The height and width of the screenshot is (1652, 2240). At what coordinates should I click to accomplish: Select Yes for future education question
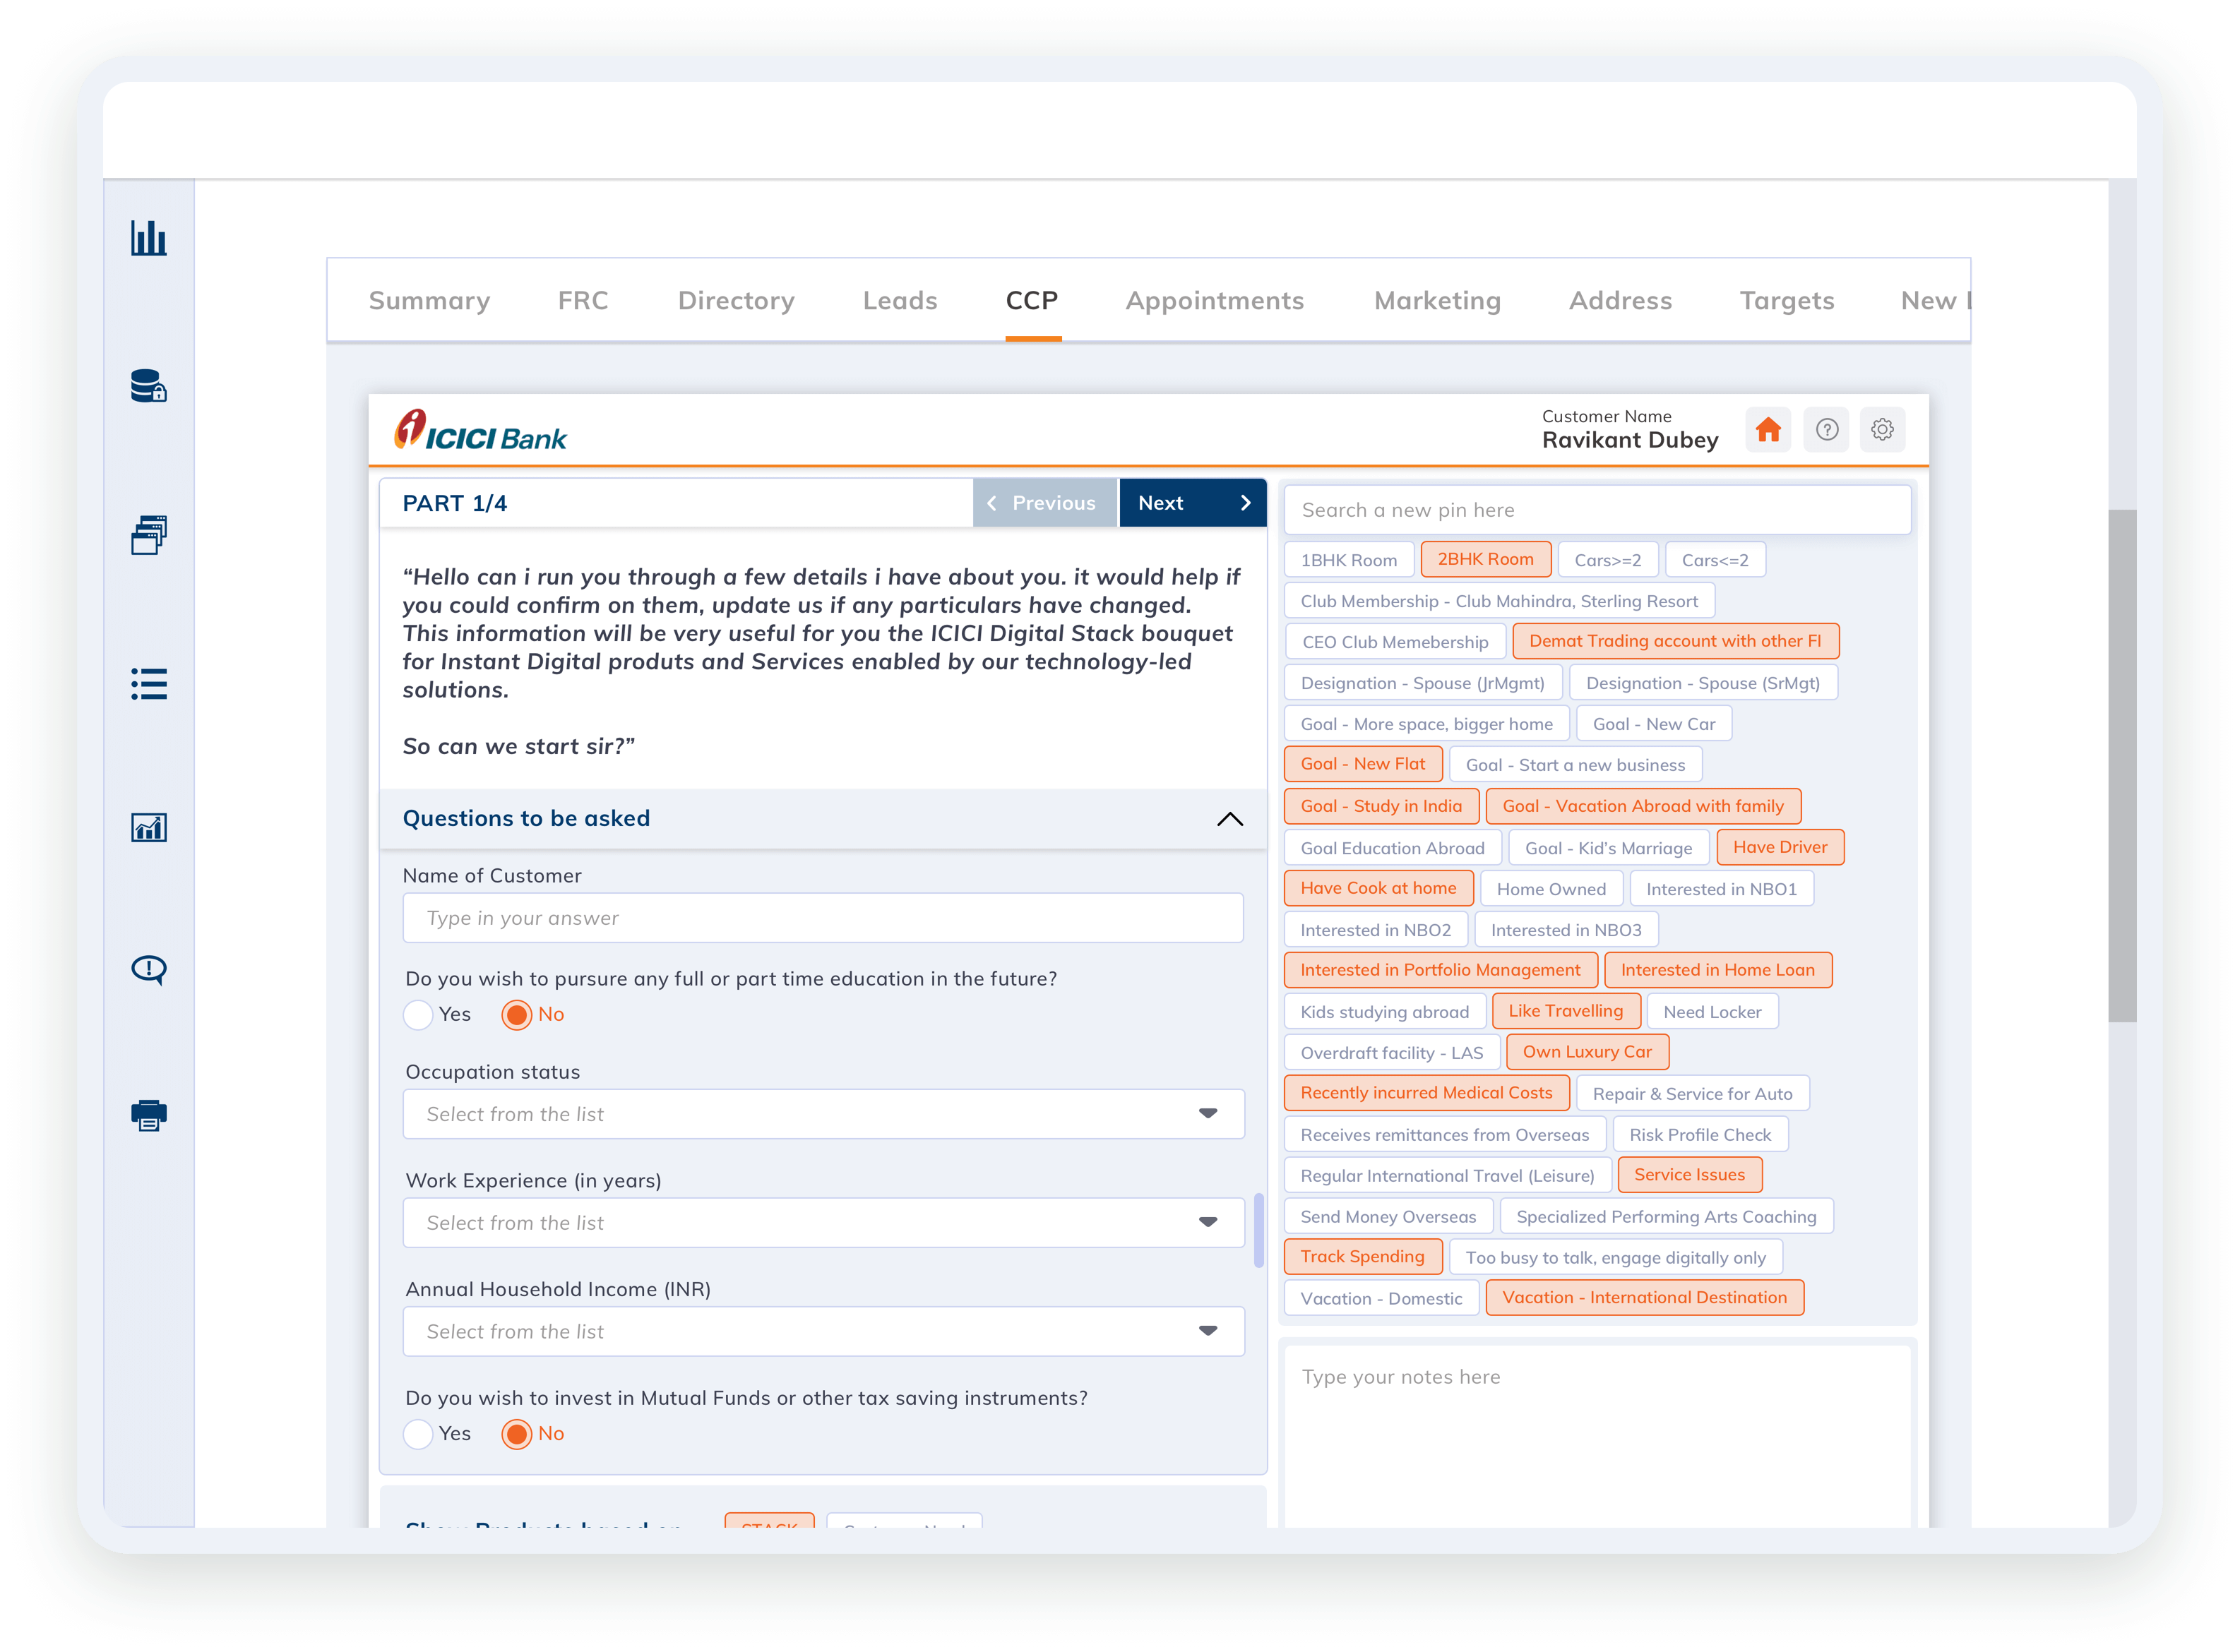point(418,1015)
